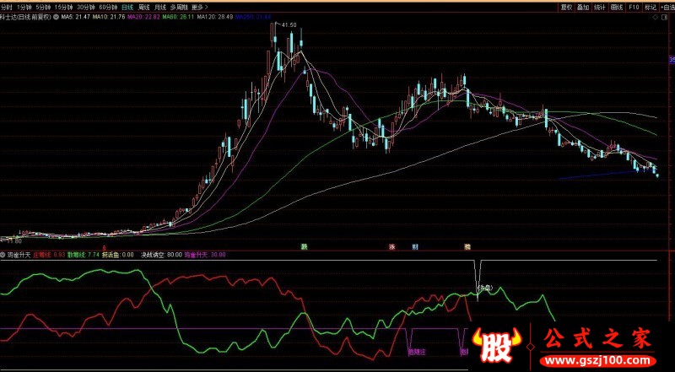Select the 15分钟 period tab
Image resolution: width=675 pixels, height=372 pixels.
tap(63, 8)
